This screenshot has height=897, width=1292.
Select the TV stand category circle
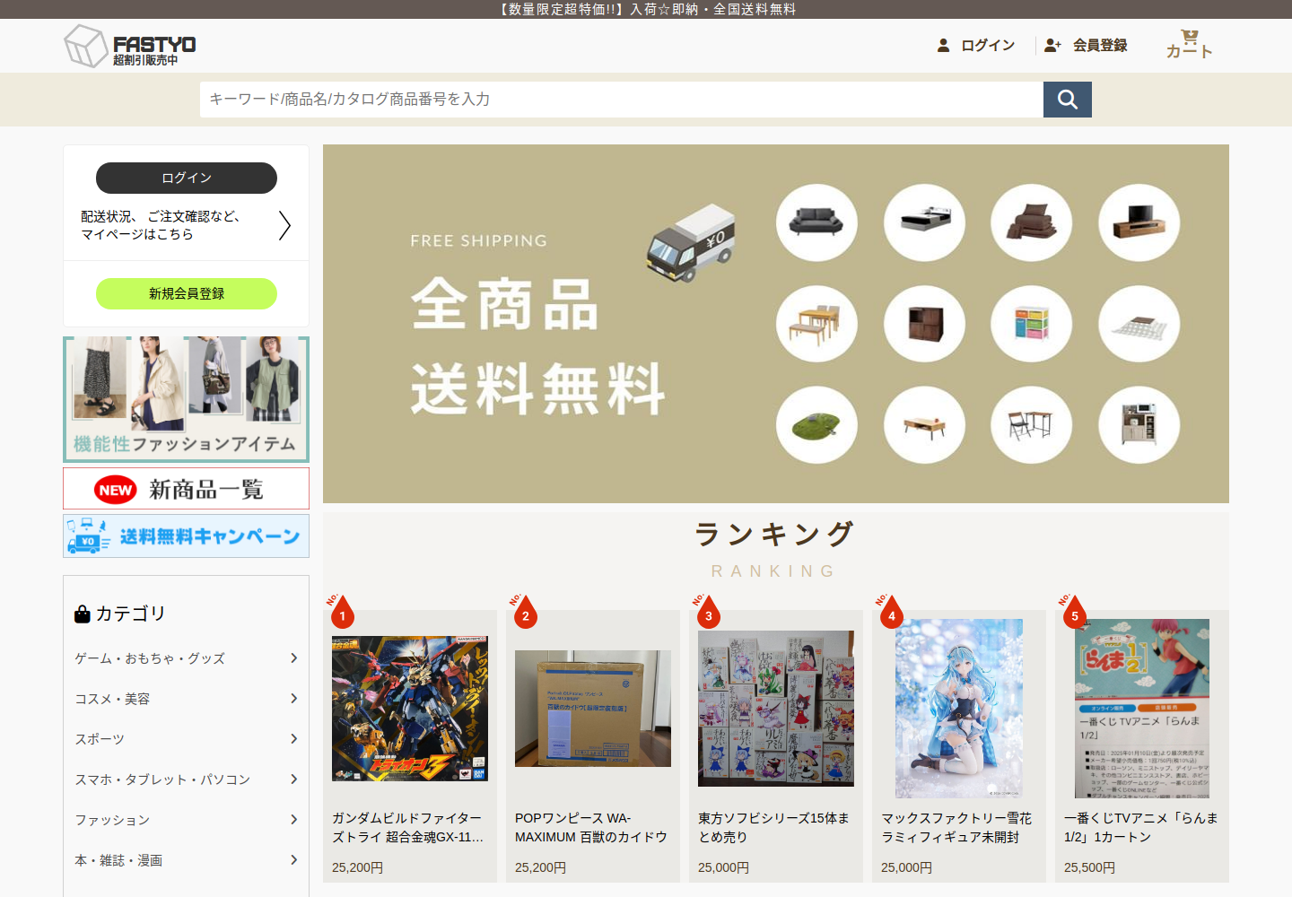click(1139, 222)
